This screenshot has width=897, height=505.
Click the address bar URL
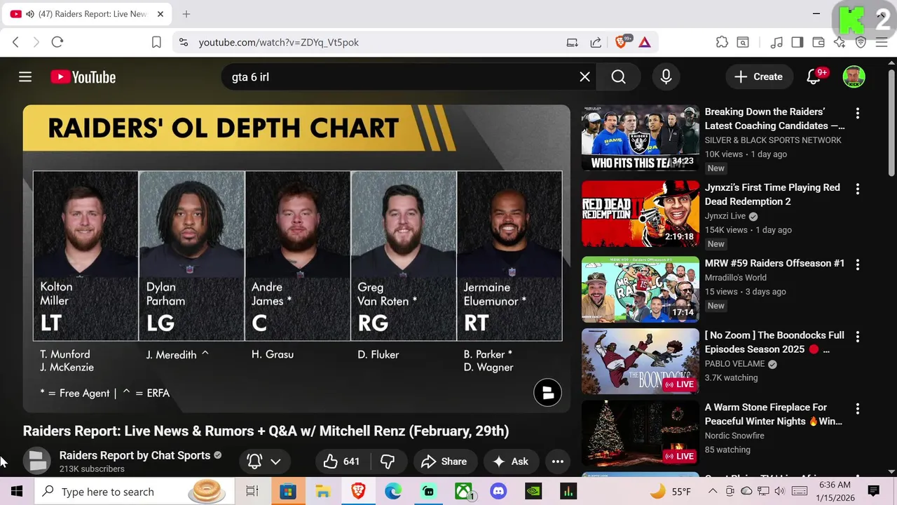coord(279,42)
